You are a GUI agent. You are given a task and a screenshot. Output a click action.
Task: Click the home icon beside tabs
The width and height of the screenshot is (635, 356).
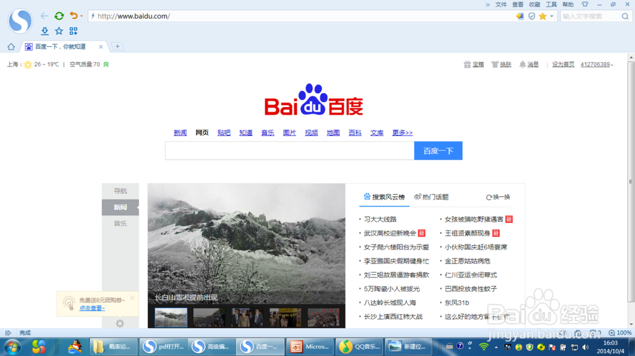[11, 47]
